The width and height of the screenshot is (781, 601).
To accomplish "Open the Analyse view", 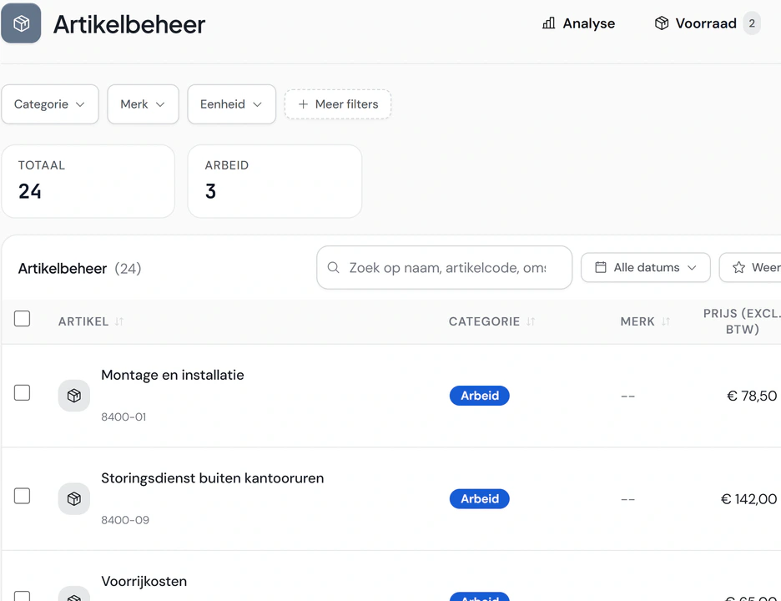I will [x=578, y=23].
